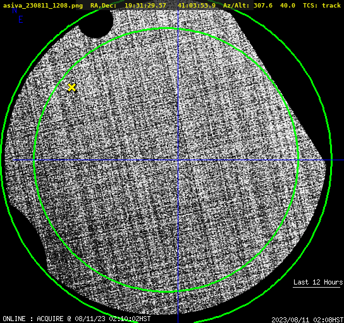The width and height of the screenshot is (344, 323).
Task: Click the RA,Dec: label in header
Action: click(104, 6)
